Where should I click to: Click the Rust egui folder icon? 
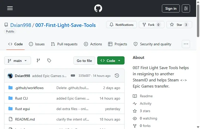[10, 109]
